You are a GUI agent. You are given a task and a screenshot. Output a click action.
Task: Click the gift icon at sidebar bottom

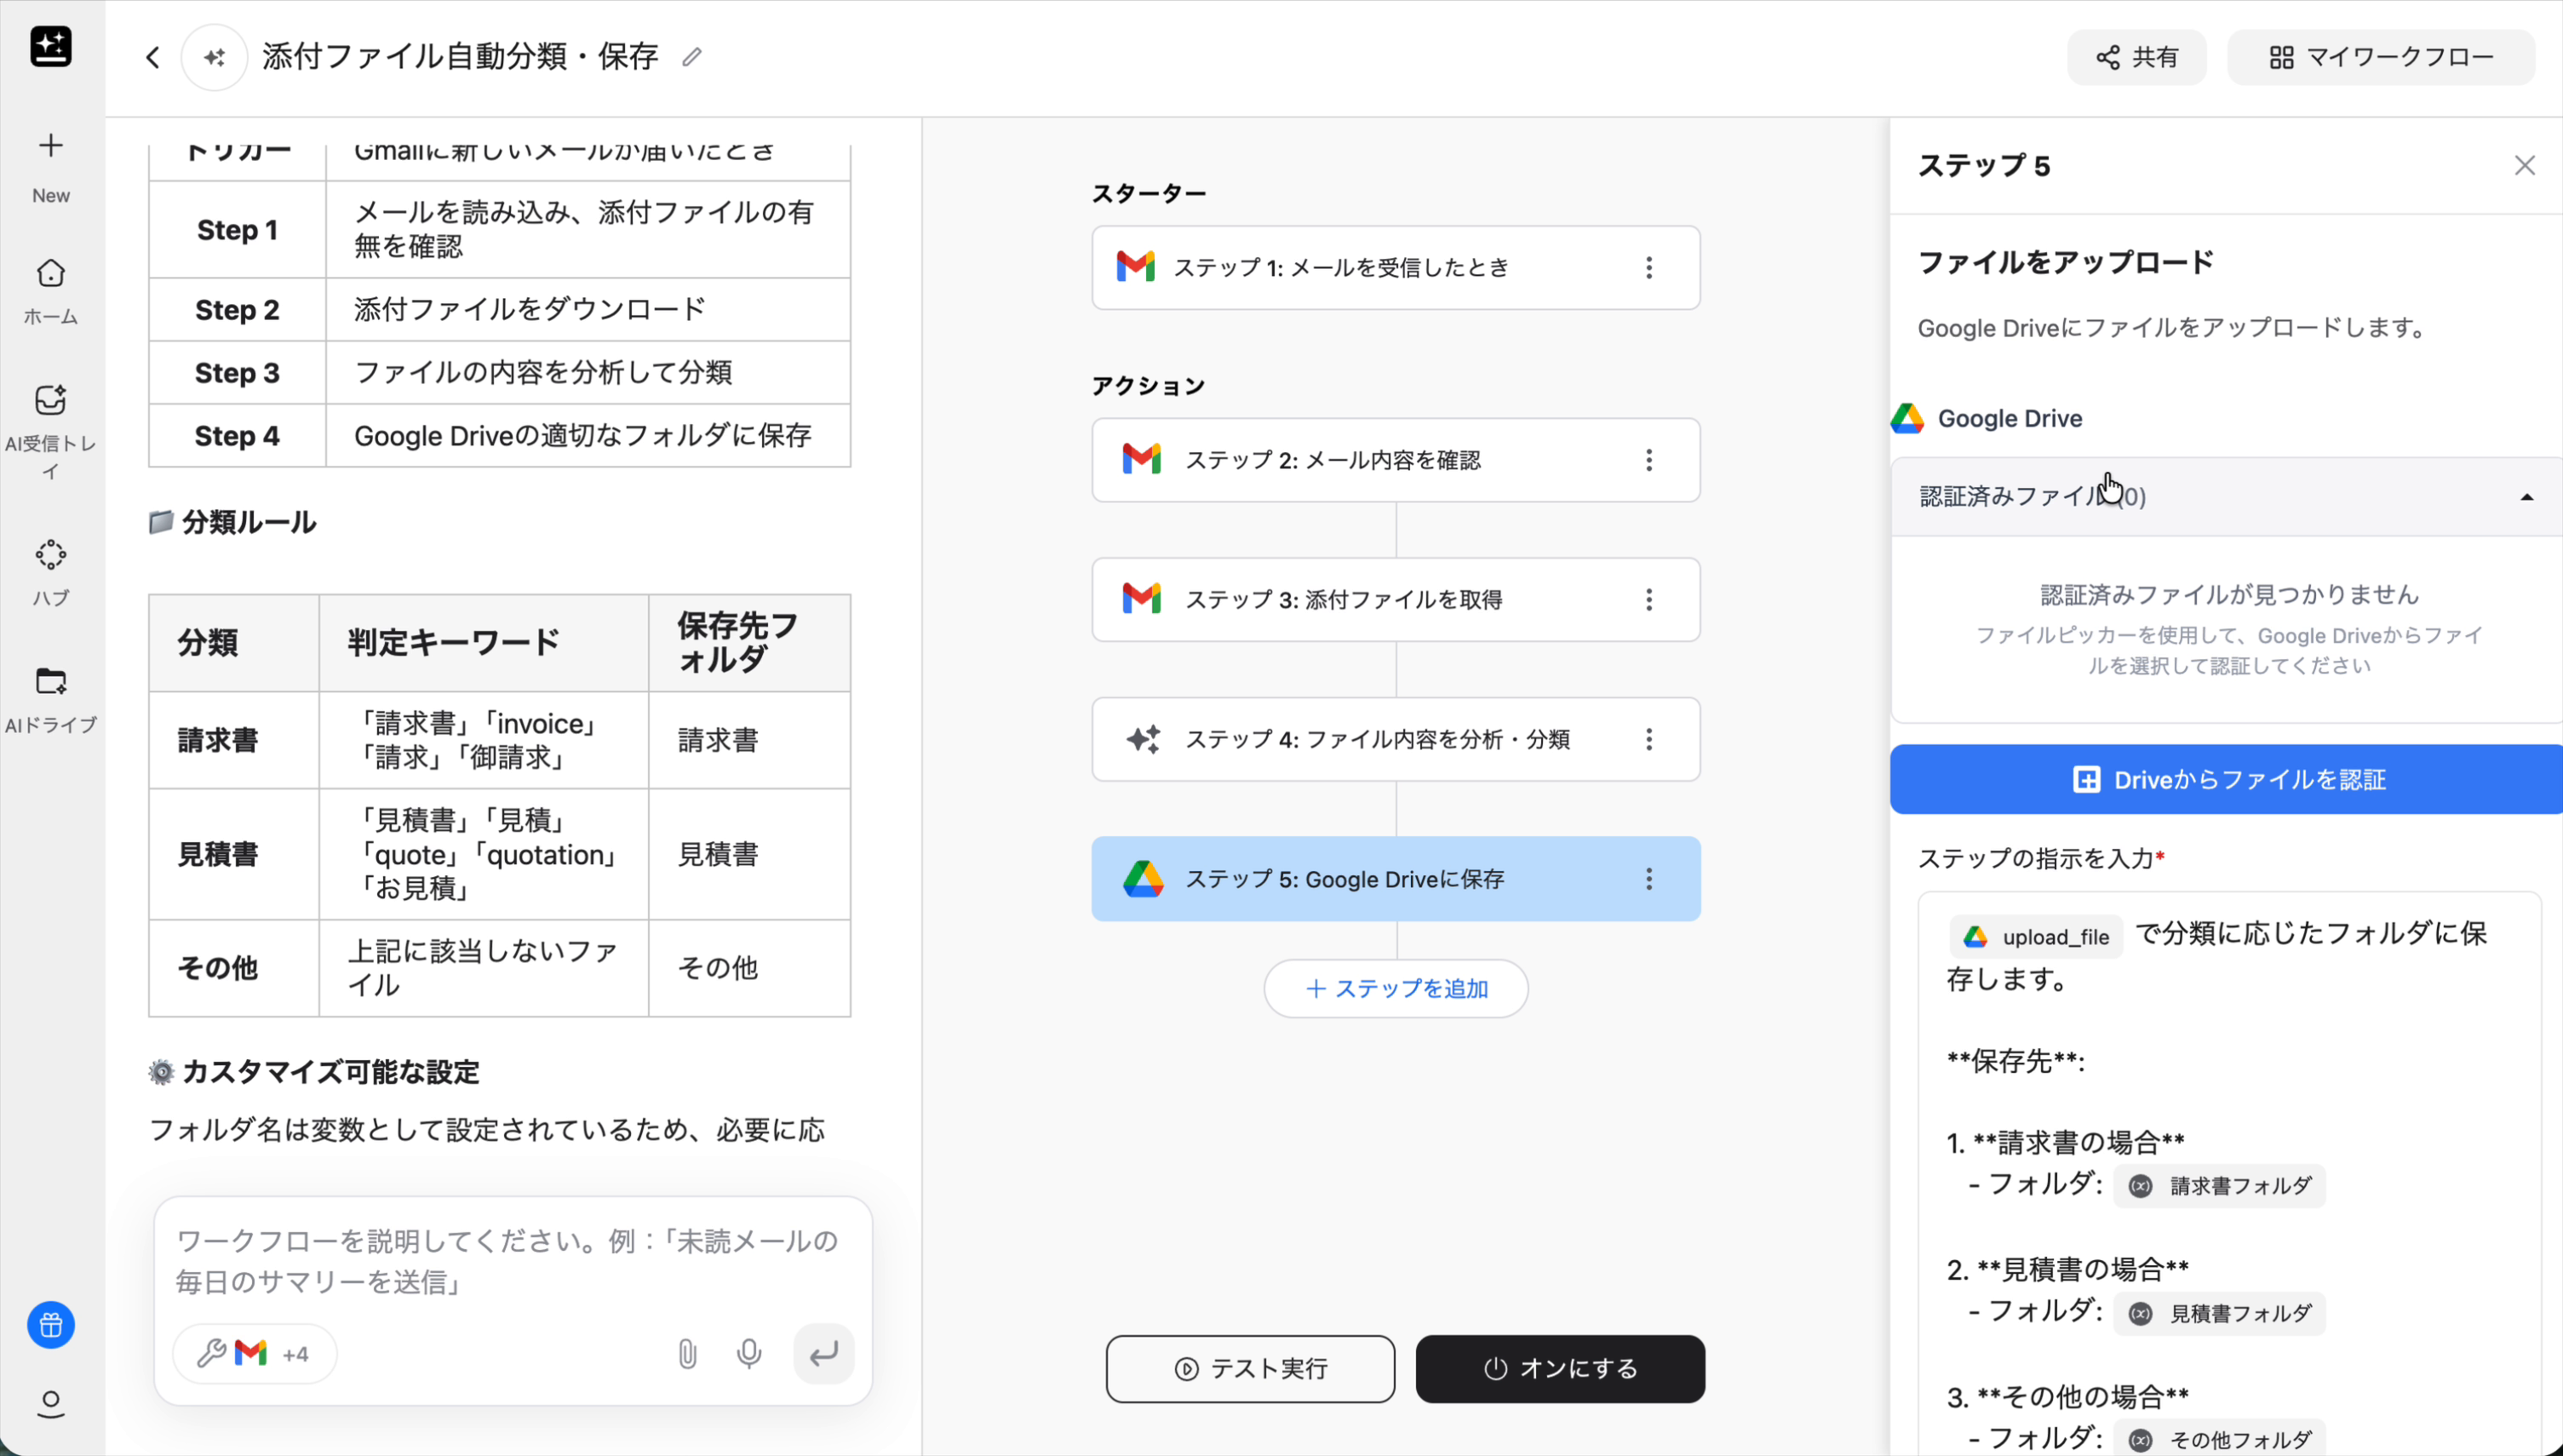point(50,1325)
